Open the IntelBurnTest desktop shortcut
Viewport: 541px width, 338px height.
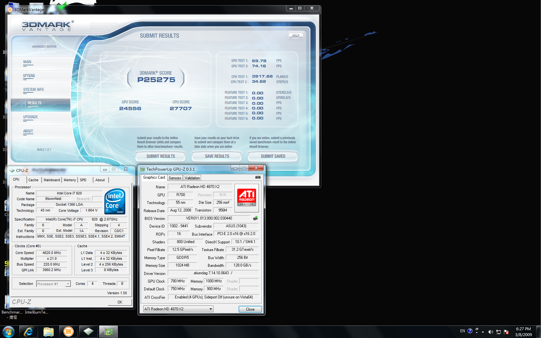click(36, 312)
